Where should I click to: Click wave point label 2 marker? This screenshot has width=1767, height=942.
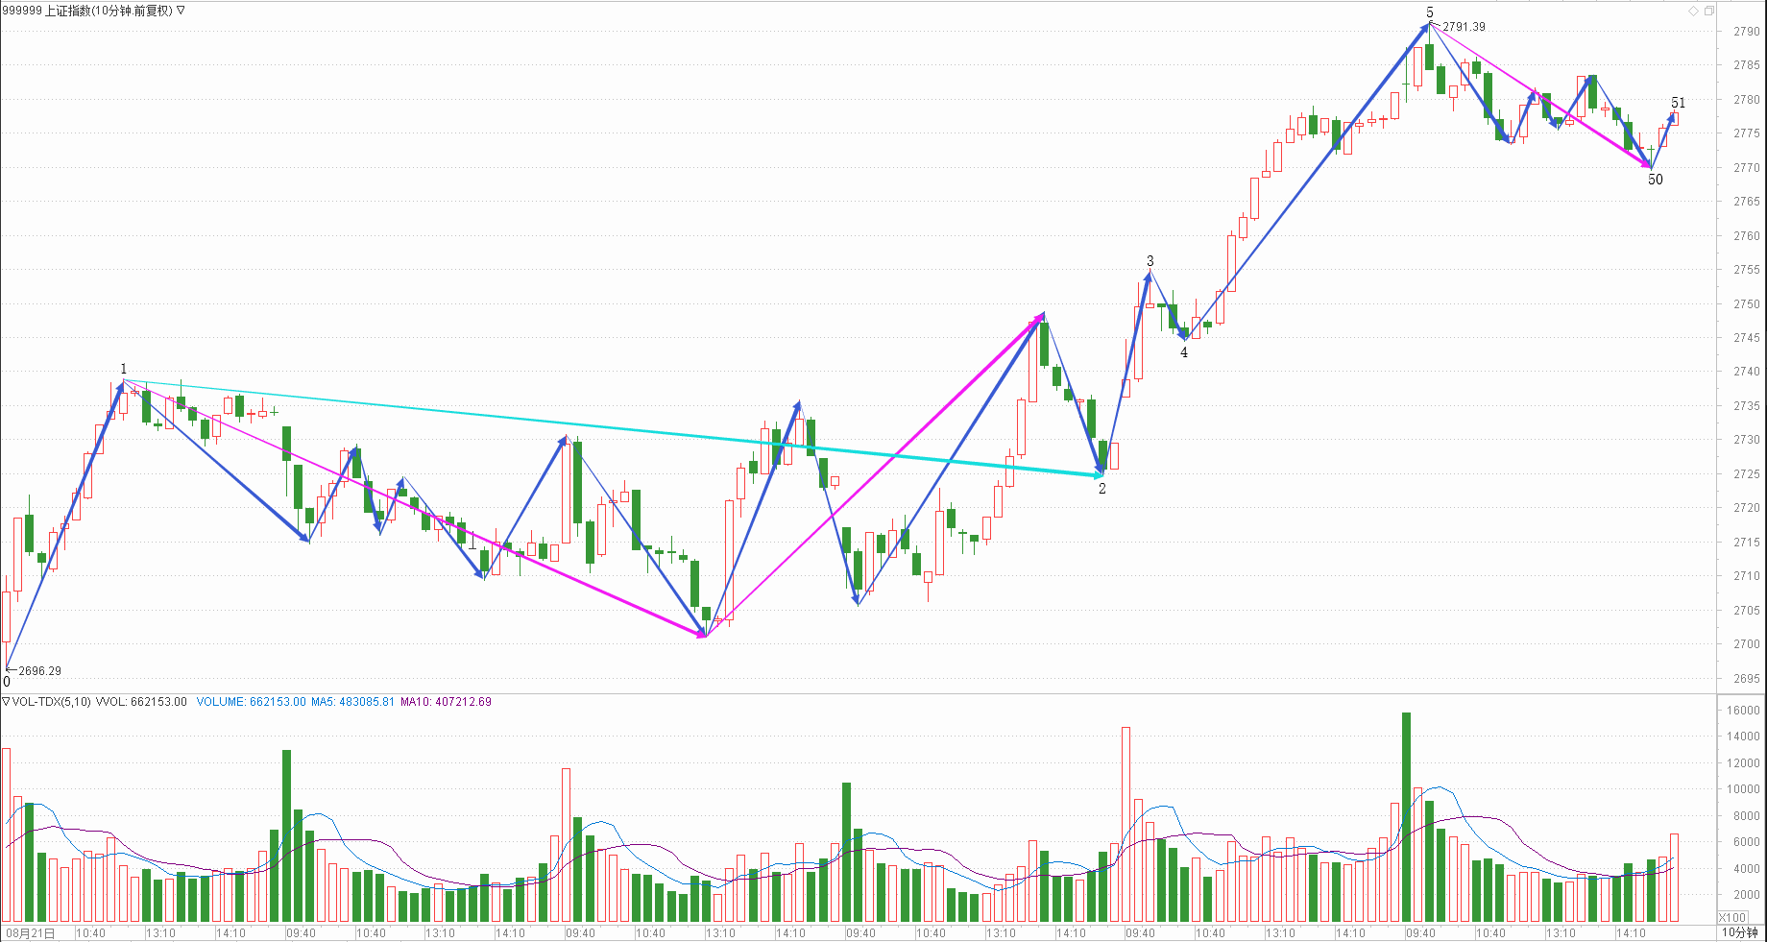pyautogui.click(x=1102, y=489)
